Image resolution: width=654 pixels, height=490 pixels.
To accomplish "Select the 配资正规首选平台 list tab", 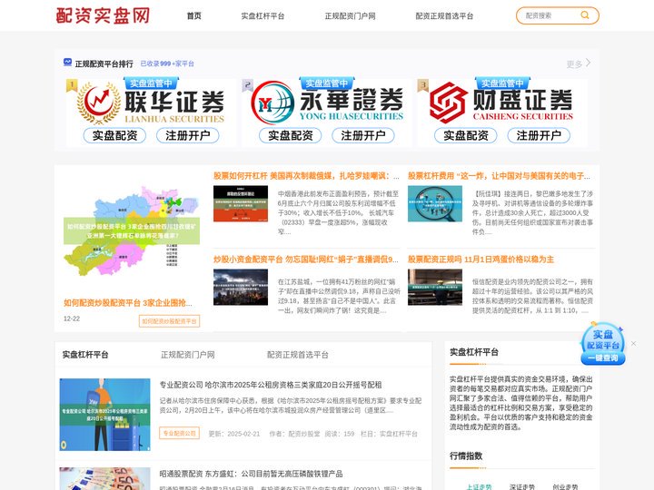I will pyautogui.click(x=297, y=355).
